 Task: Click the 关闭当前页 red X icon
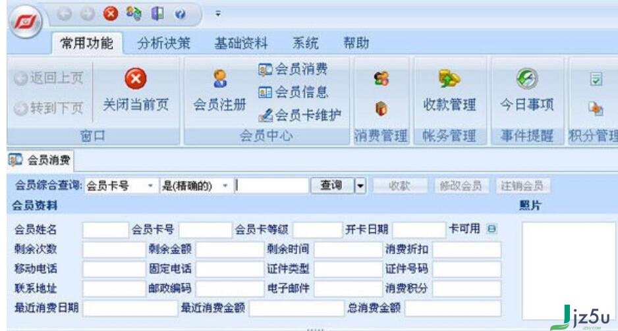point(136,78)
